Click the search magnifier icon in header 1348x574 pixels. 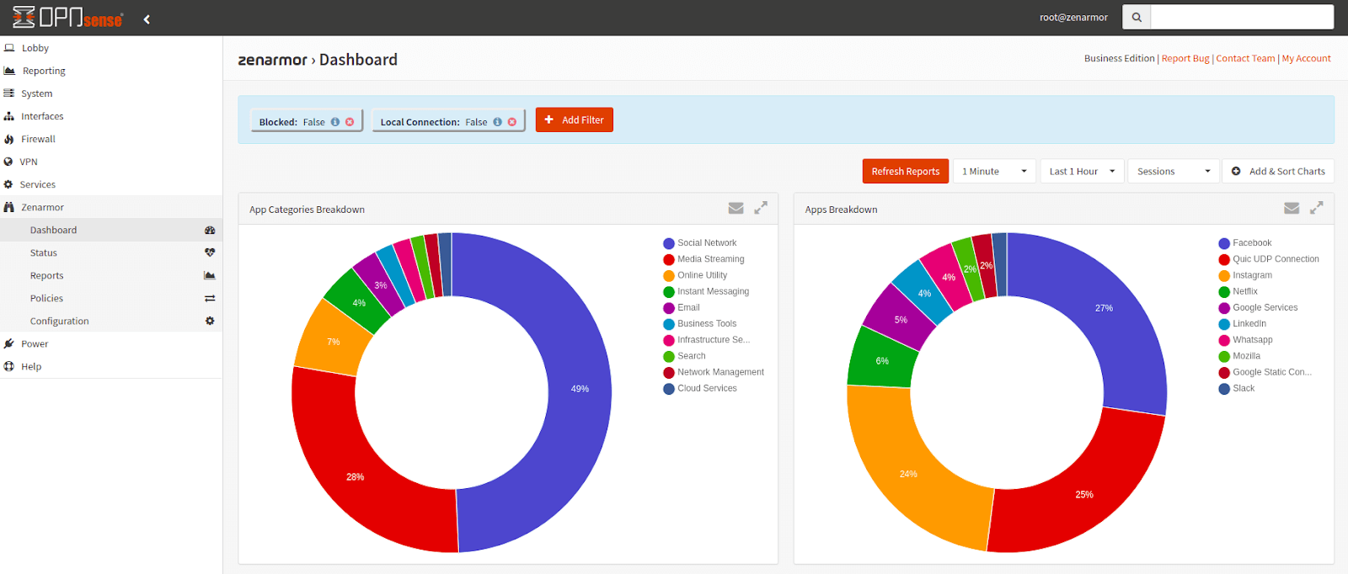pos(1137,17)
